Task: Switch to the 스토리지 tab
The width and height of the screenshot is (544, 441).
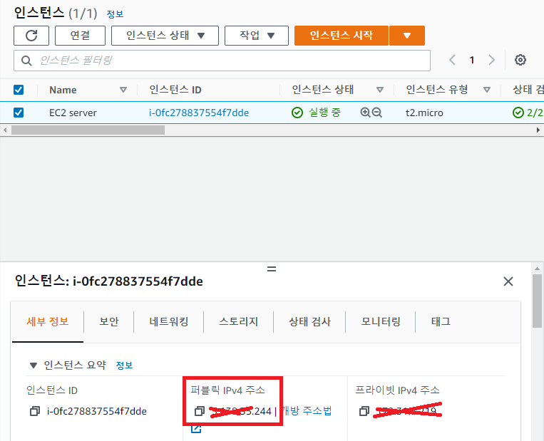Action: (x=239, y=321)
